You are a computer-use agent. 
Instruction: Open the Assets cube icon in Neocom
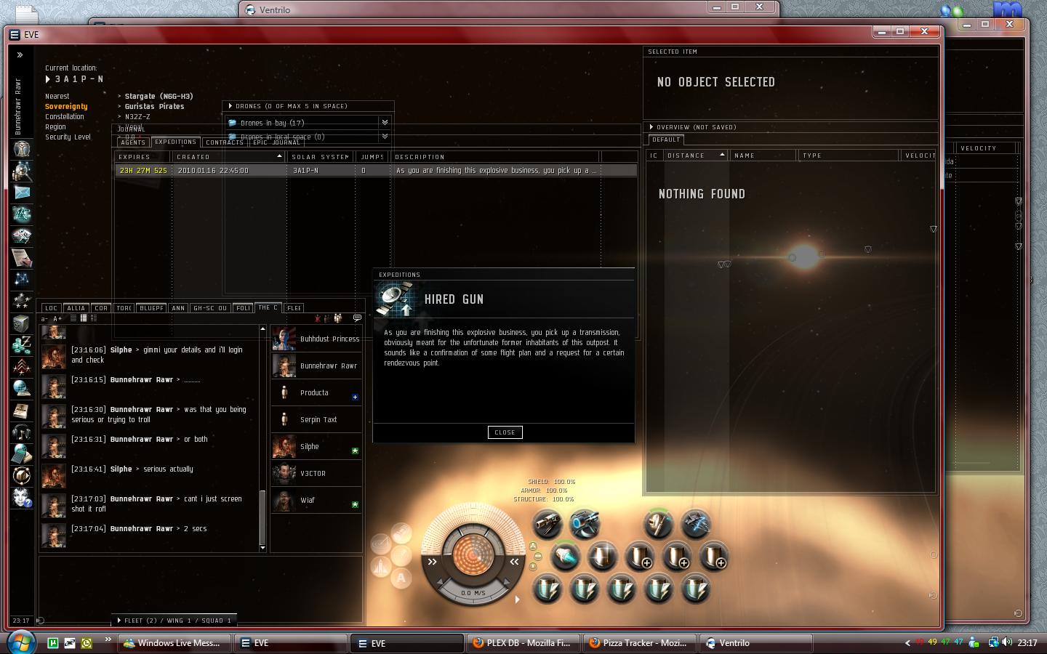click(x=22, y=323)
